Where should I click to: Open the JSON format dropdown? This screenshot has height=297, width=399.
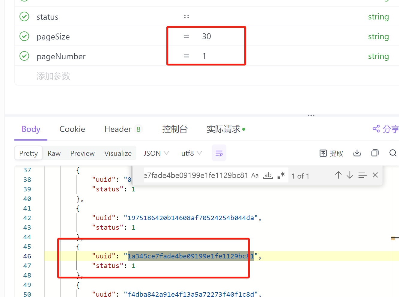pos(156,153)
